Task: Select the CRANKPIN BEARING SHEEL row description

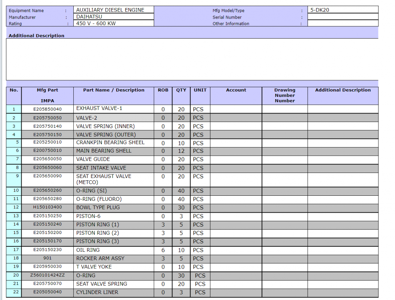Action: point(114,142)
